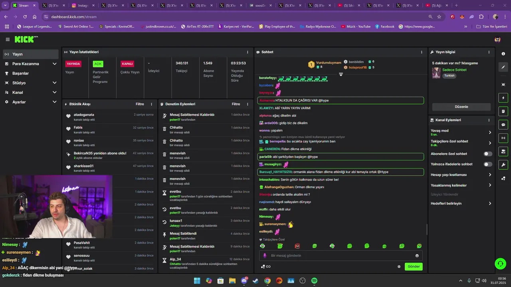Click the focus frame icon in right toolbar
The image size is (511, 287).
point(503,85)
